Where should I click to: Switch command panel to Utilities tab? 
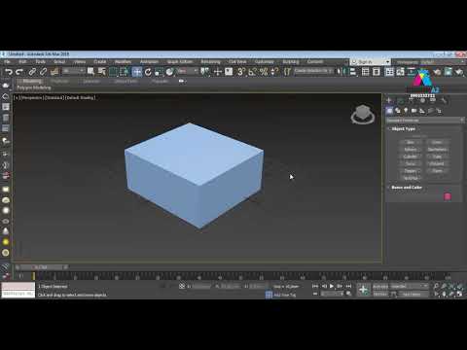pos(444,101)
